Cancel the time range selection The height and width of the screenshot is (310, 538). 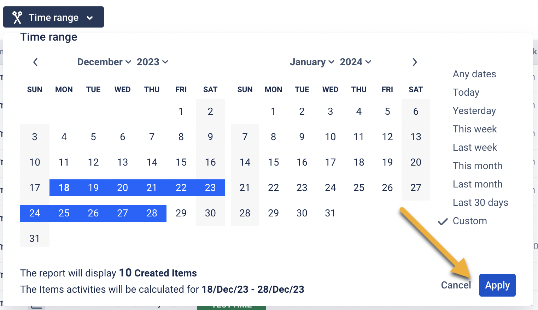tap(456, 285)
